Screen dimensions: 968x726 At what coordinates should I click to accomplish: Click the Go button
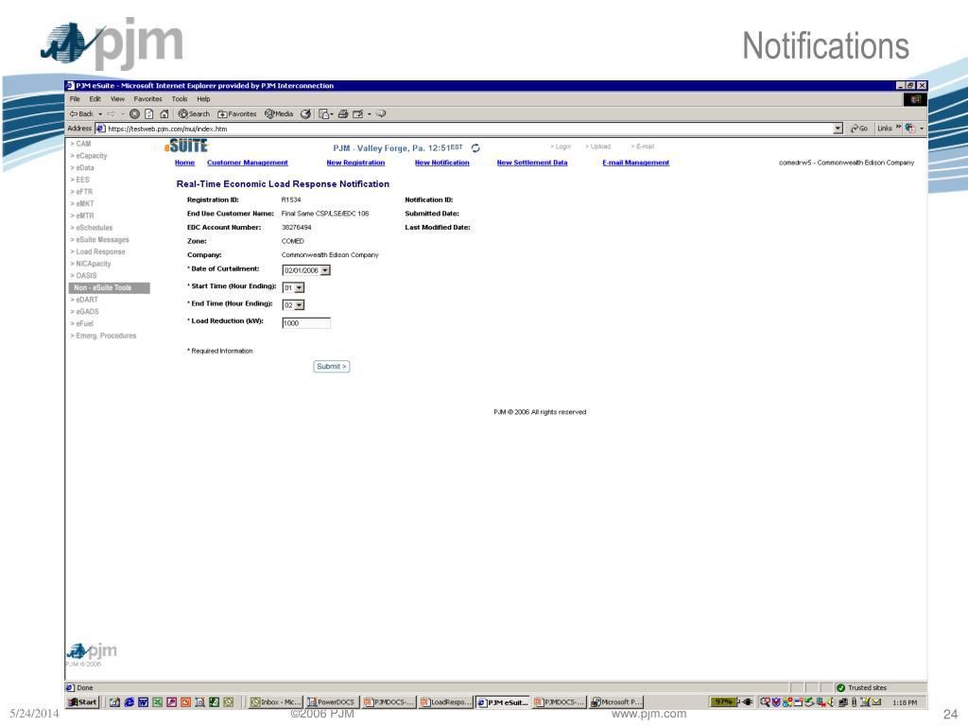pyautogui.click(x=858, y=129)
